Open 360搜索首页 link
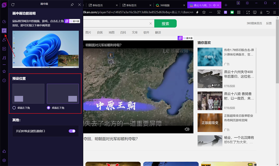 pos(254,23)
